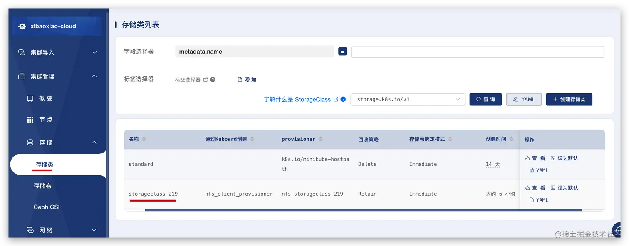Viewport: 629px width, 246px height.
Task: Open the storage.k8s.io/v1 version dropdown
Action: (x=408, y=99)
